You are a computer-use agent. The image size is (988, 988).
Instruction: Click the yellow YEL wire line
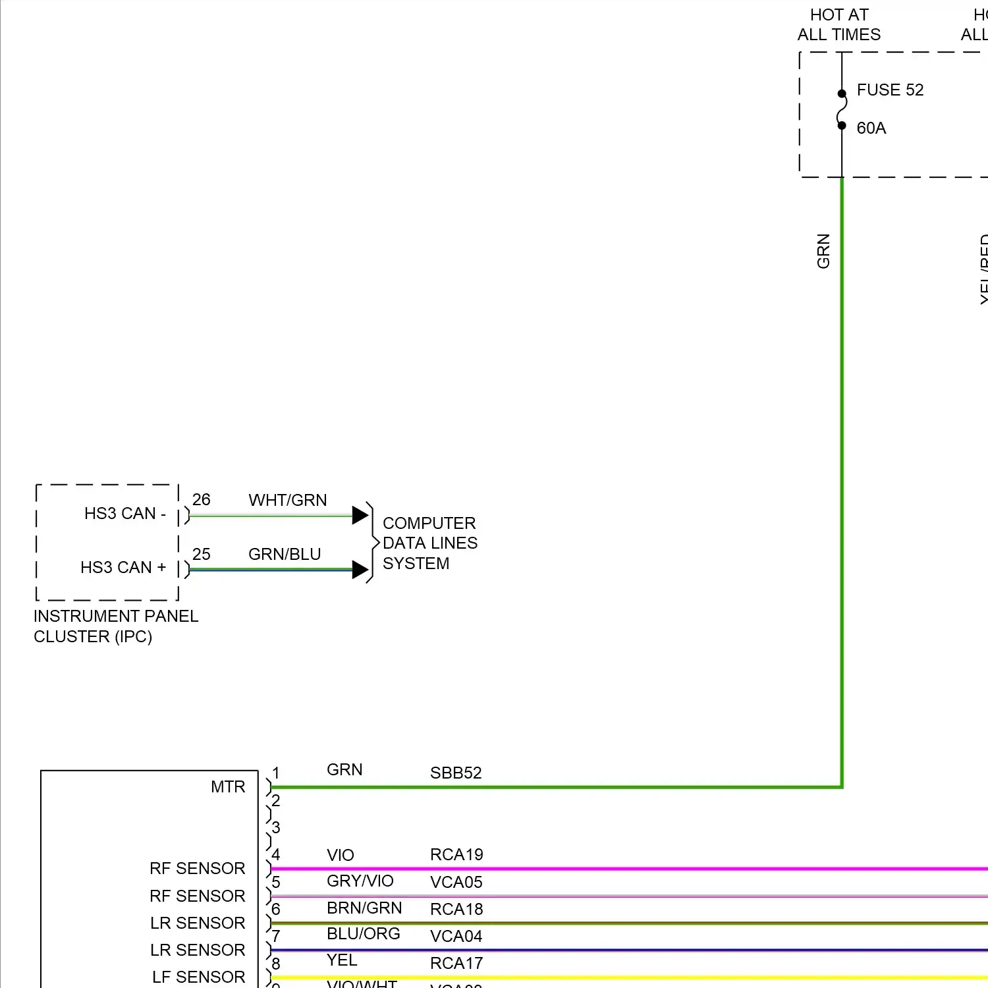point(629,977)
